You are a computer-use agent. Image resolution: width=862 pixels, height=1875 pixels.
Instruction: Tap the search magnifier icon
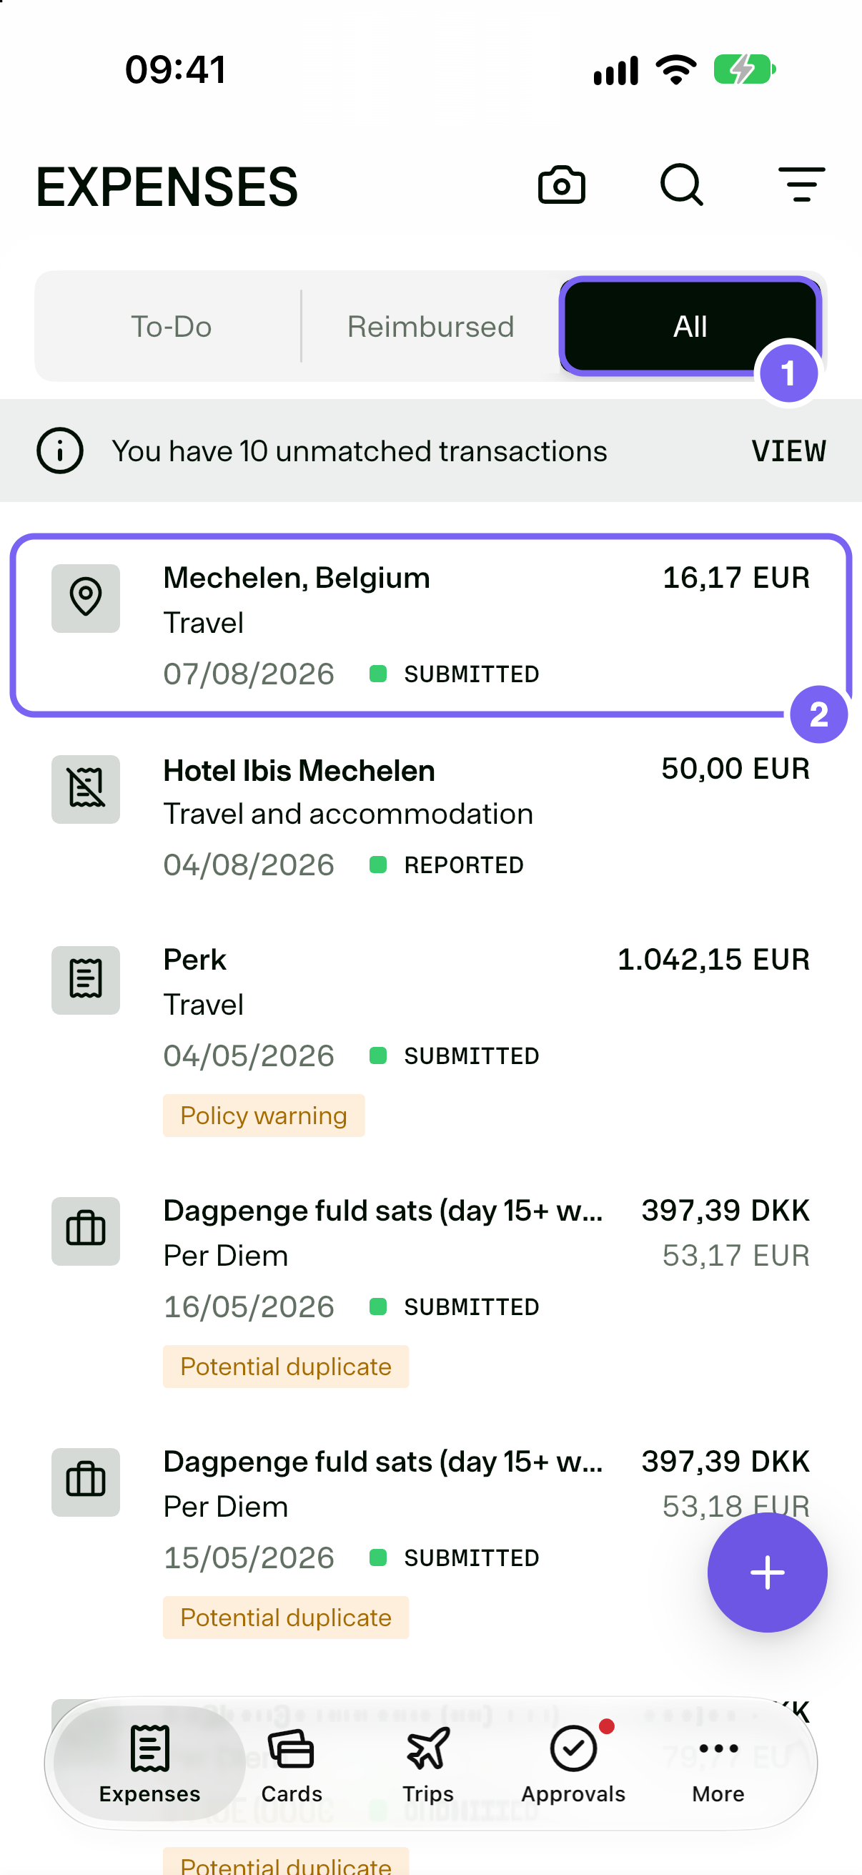tap(682, 185)
